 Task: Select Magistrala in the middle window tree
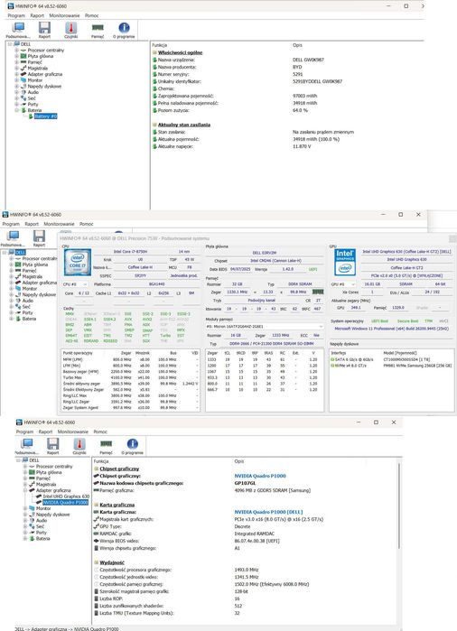pyautogui.click(x=33, y=276)
